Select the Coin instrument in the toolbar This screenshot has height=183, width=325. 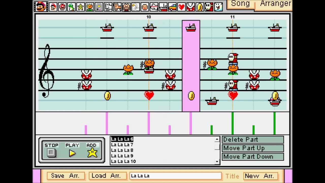click(200, 7)
